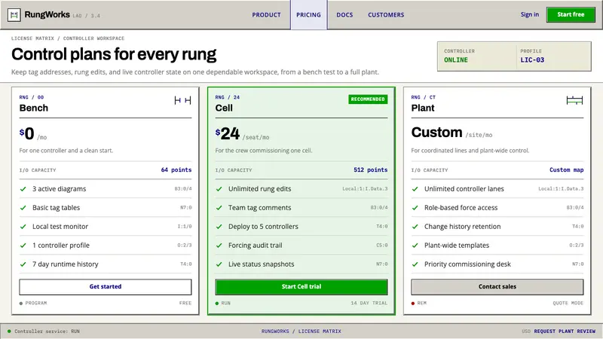Click the "64 points" I/O capacity value
The image size is (603, 339).
176,170
